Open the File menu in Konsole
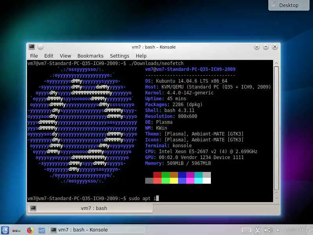Screen dimensions: 313x235 click(34, 56)
